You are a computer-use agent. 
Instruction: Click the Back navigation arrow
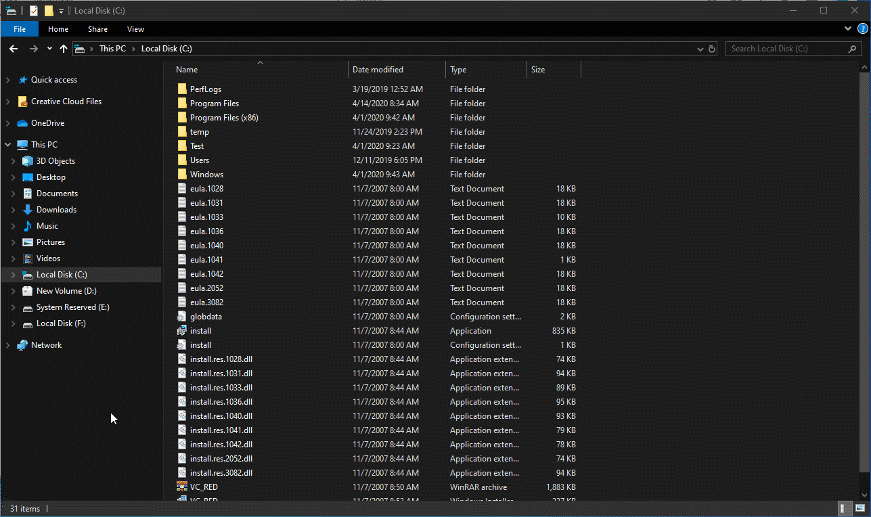point(14,49)
